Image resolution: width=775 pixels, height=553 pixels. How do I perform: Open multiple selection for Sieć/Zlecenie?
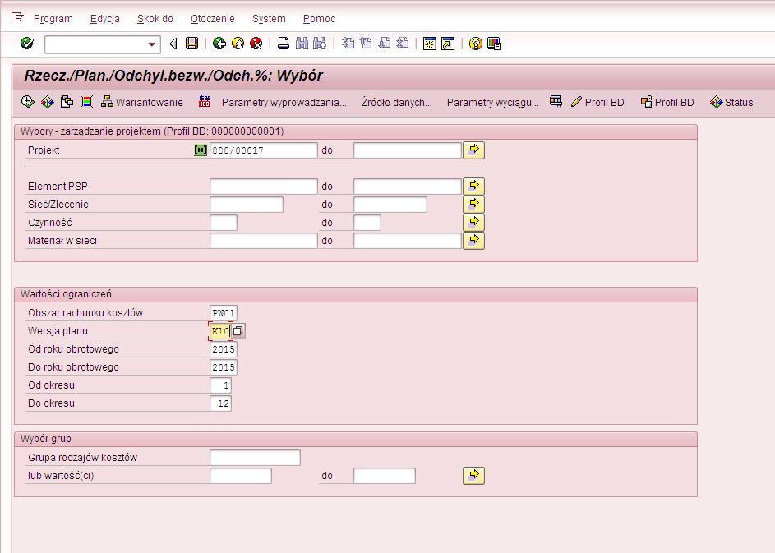point(473,204)
